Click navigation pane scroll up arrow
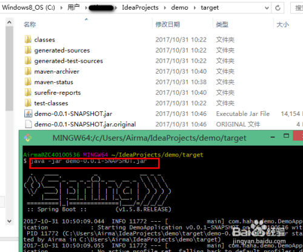303x252 pixels. tap(9, 22)
